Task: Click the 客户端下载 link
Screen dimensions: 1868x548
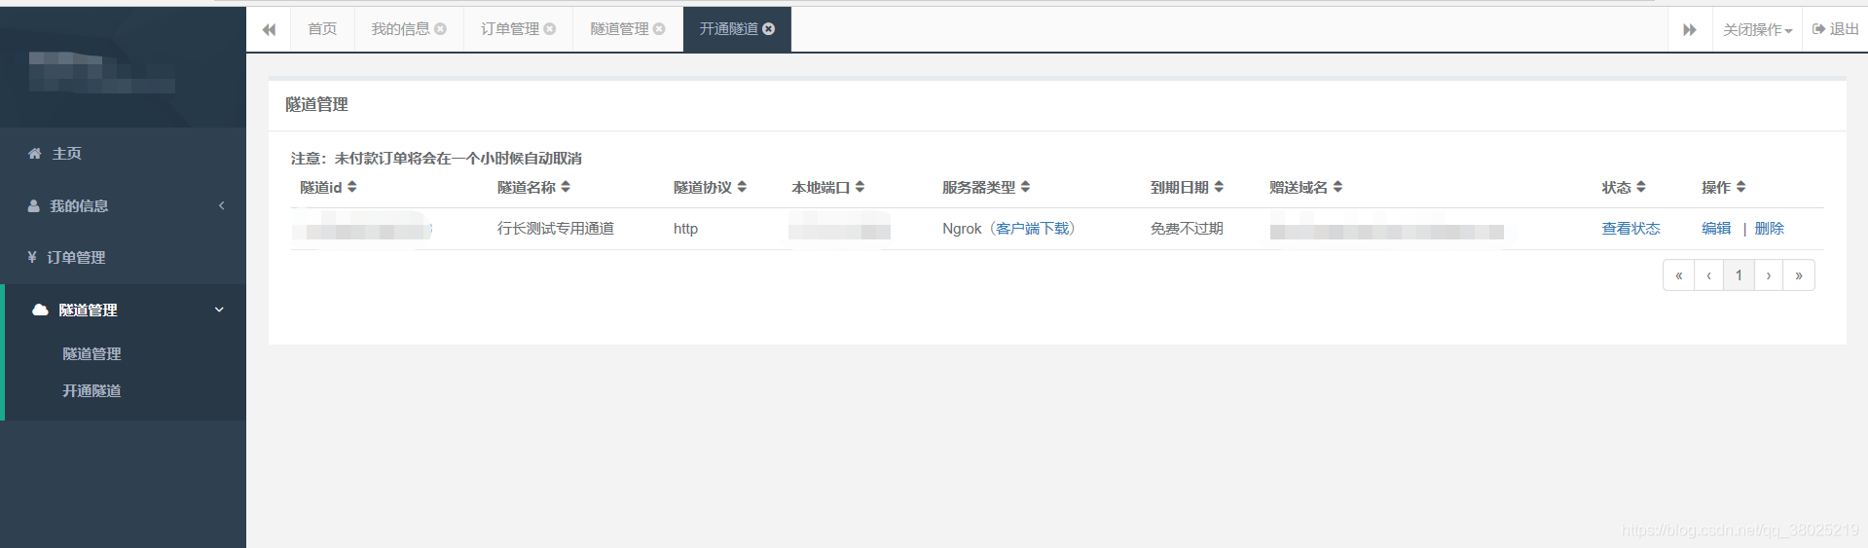Action: click(x=1032, y=229)
